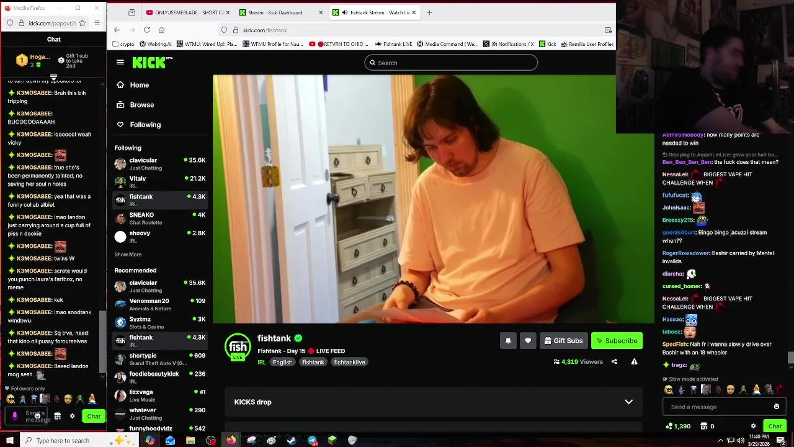The width and height of the screenshot is (794, 447).
Task: Click the Kick search field
Action: coord(451,63)
